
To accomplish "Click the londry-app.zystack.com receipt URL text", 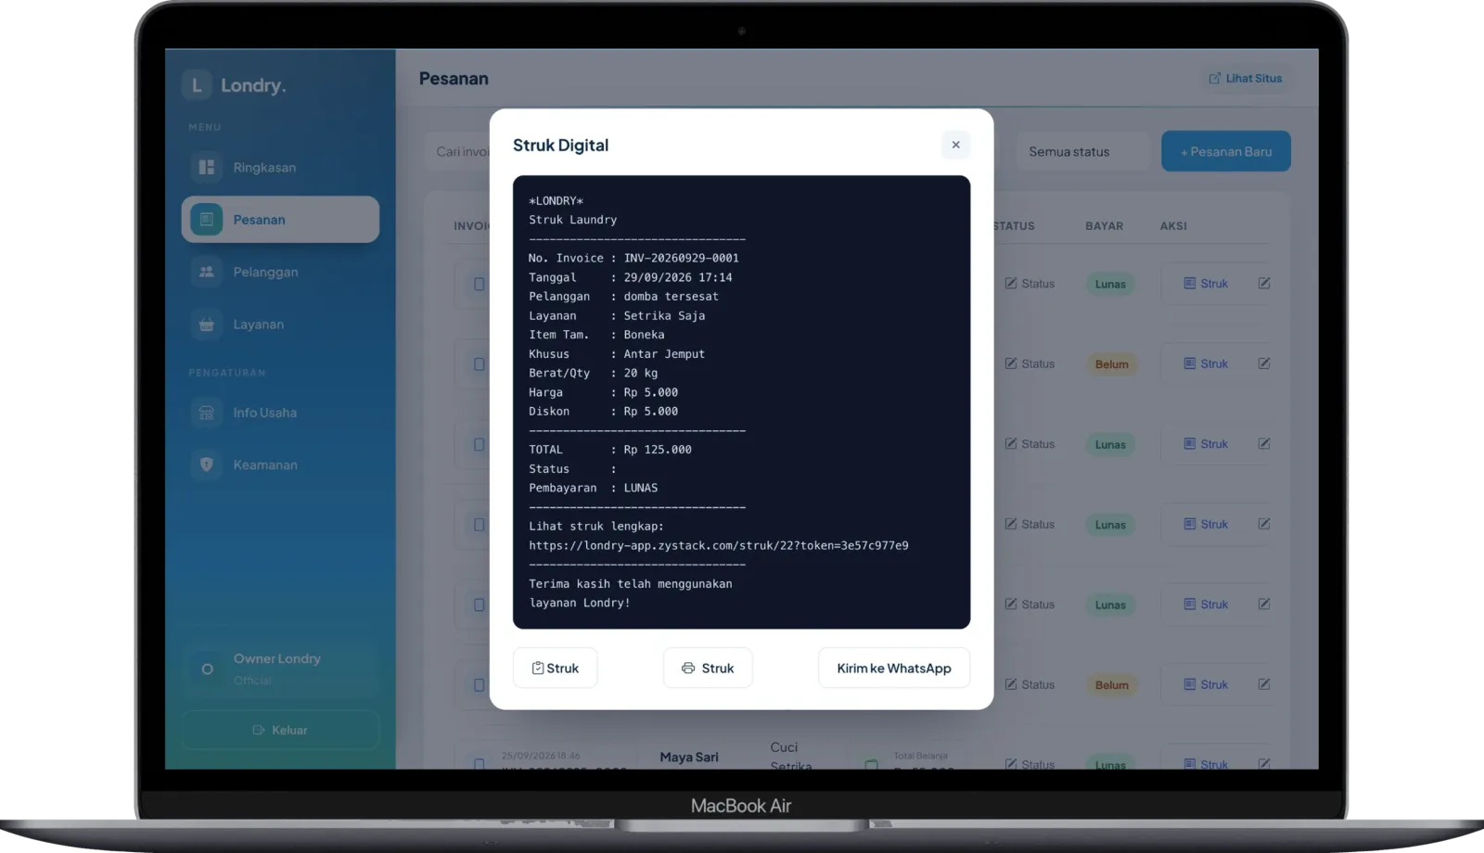I will [719, 545].
